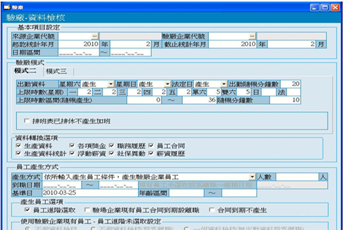Image resolution: width=344 pixels, height=230 pixels.
Task: Open the 產生方式 dropdown list
Action: (252, 177)
